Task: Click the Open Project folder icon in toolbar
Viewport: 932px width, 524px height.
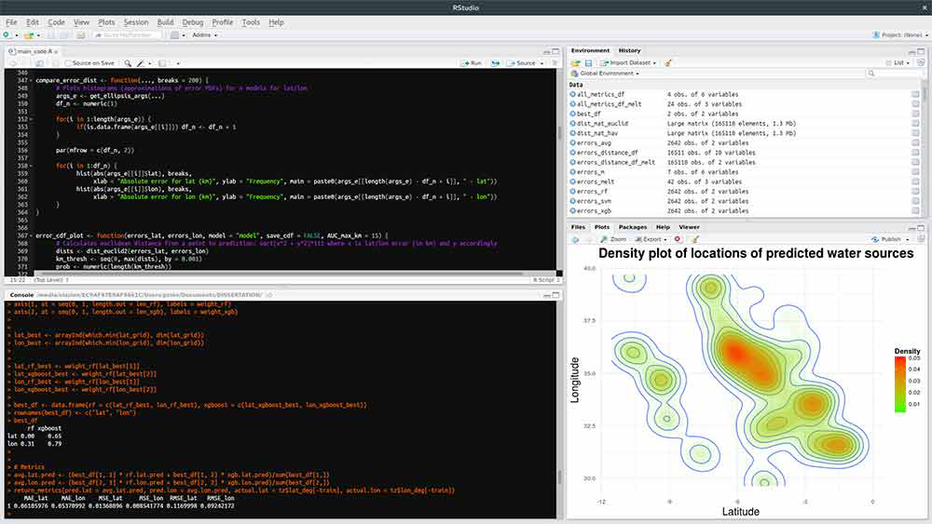Action: point(28,35)
